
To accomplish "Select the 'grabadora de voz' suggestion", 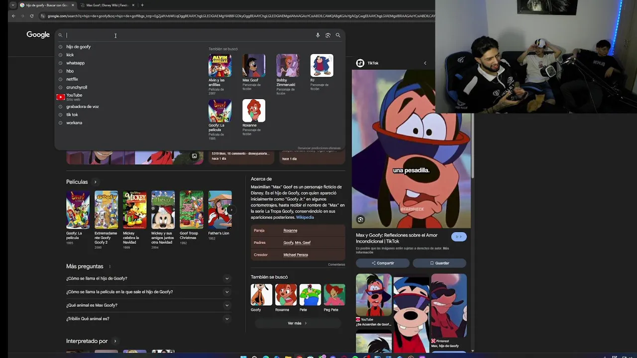I will coord(83,106).
